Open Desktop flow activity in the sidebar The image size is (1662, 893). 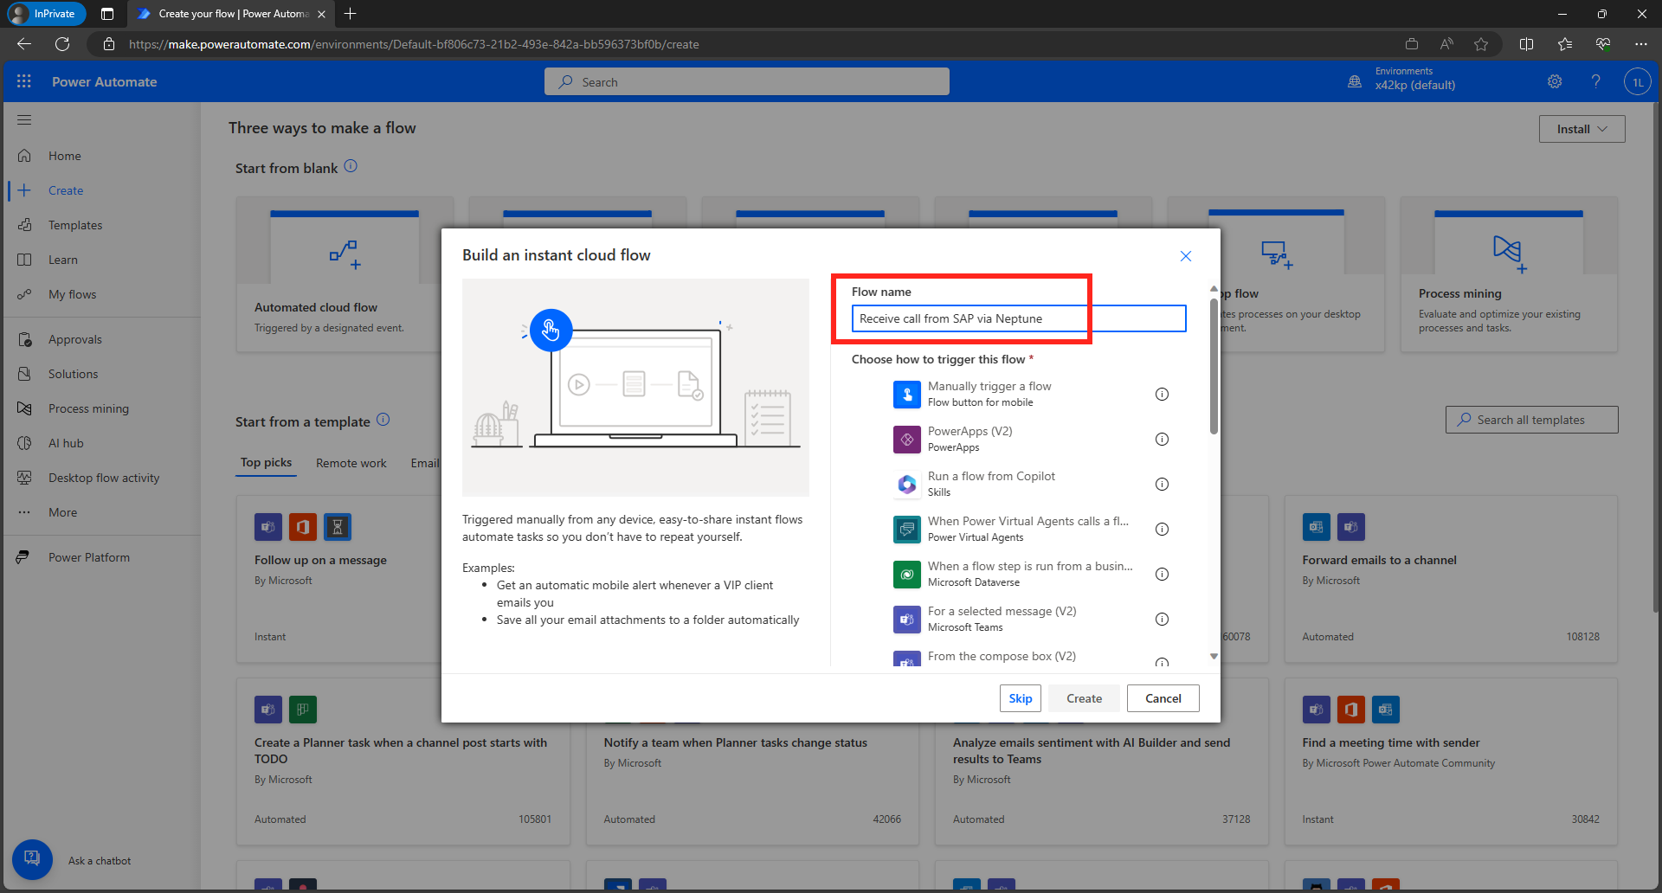pyautogui.click(x=102, y=478)
